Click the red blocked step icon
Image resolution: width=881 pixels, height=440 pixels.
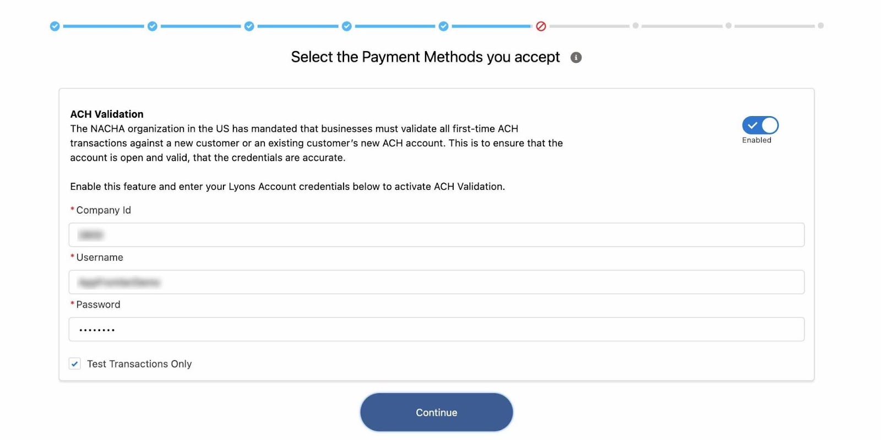click(541, 25)
